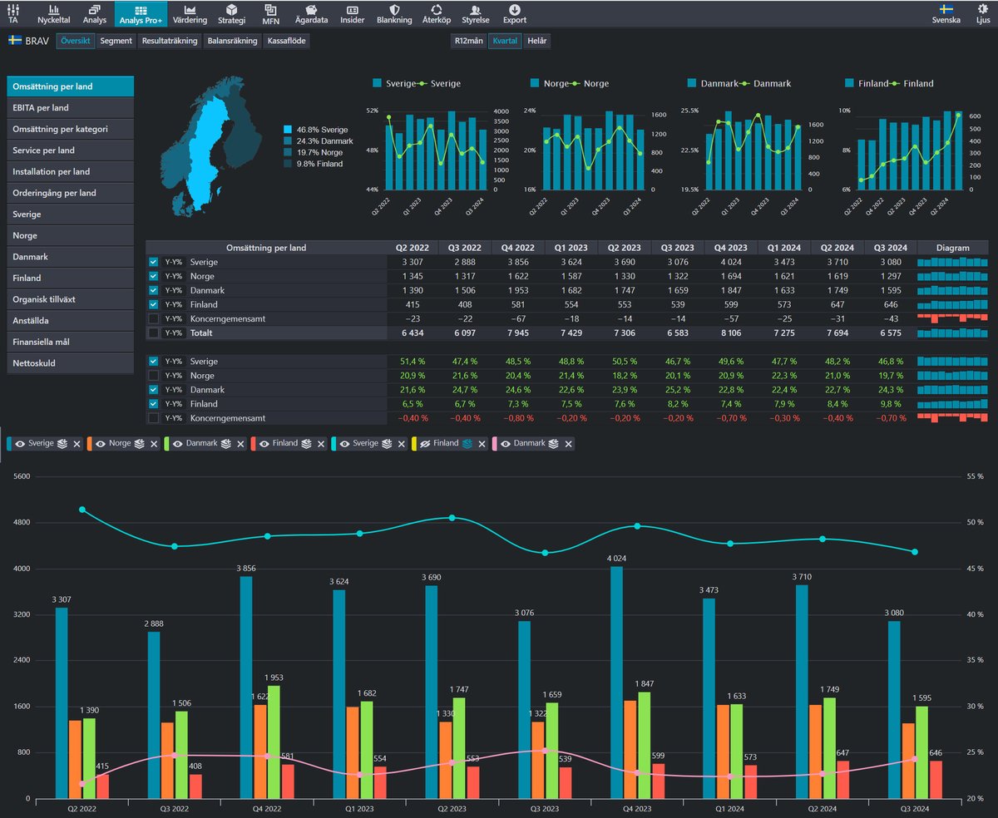
Task: Uncheck Danmark row showing 21,6 %
Action: pyautogui.click(x=153, y=389)
